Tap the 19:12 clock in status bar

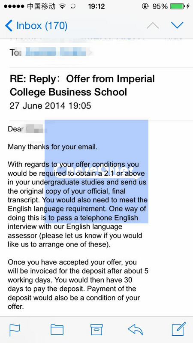[96, 6]
